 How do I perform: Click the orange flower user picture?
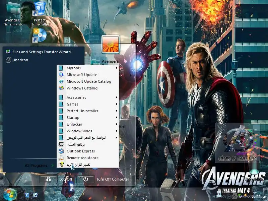coord(111,44)
